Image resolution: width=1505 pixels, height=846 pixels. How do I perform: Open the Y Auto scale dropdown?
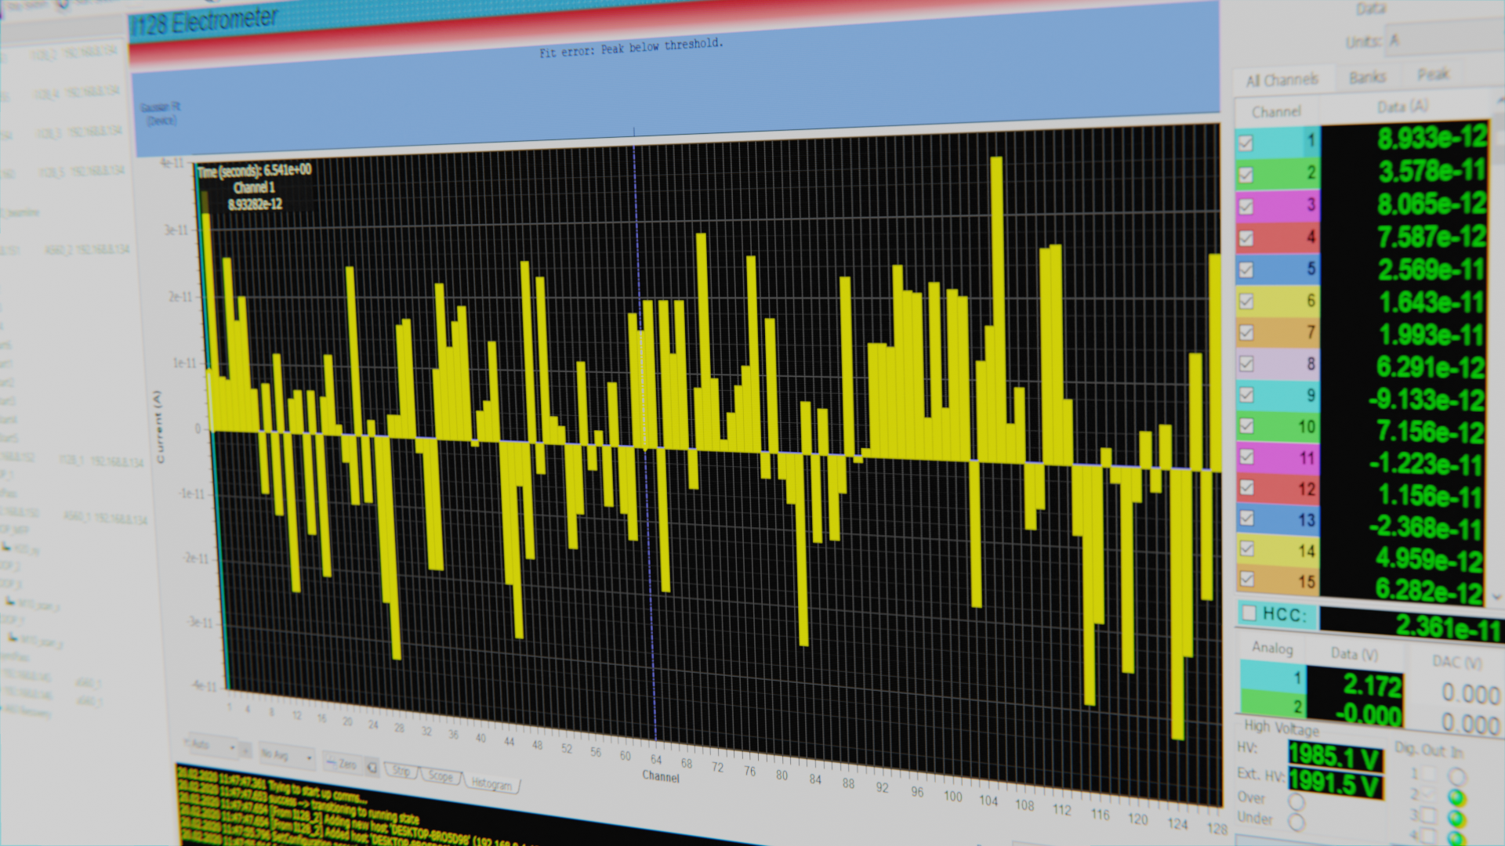[212, 746]
